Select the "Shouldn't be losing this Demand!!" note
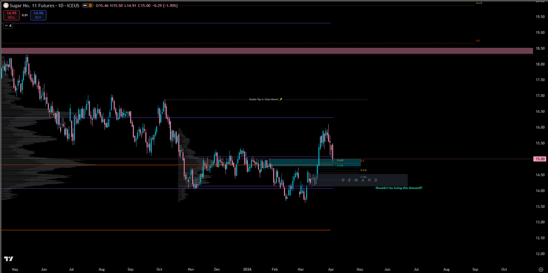548x273 pixels. click(399, 188)
